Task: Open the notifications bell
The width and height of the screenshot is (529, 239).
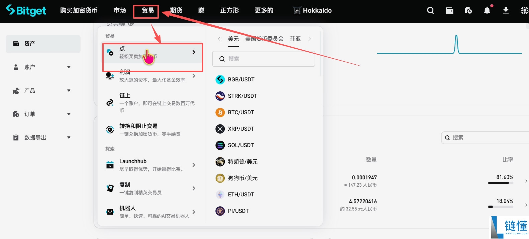Action: click(x=487, y=11)
